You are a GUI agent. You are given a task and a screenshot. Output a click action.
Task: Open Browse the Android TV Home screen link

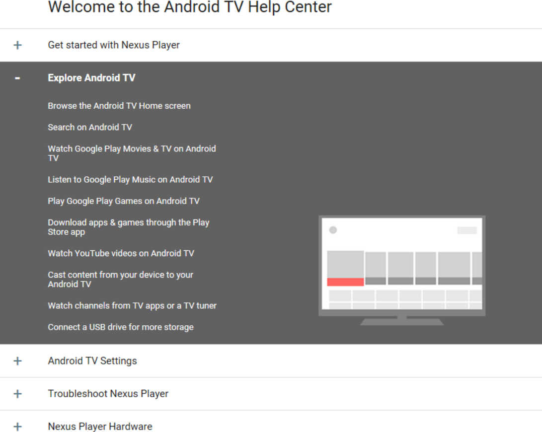(x=119, y=106)
